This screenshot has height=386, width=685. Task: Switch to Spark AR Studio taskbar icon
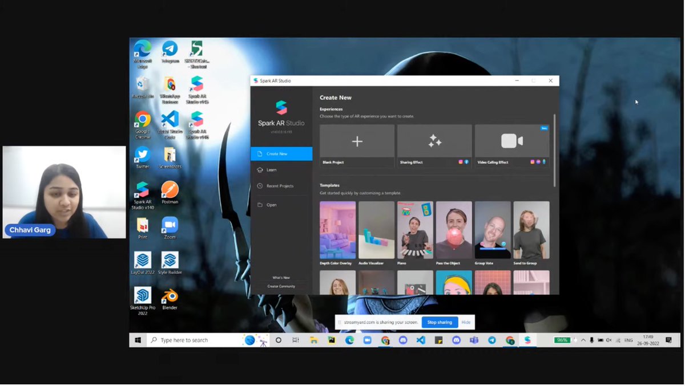point(527,340)
